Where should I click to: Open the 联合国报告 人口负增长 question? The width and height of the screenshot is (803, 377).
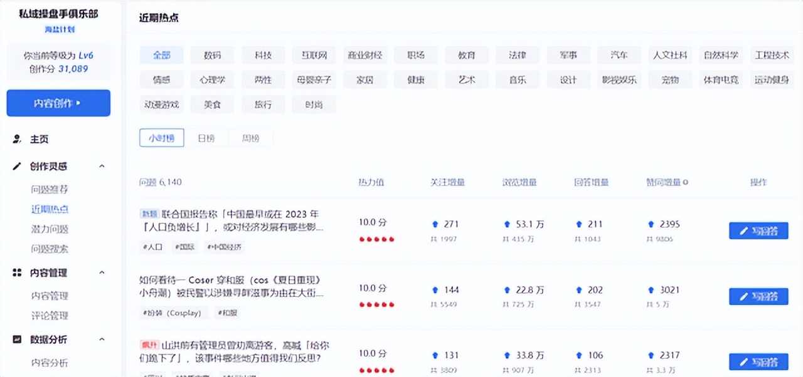[x=231, y=220]
